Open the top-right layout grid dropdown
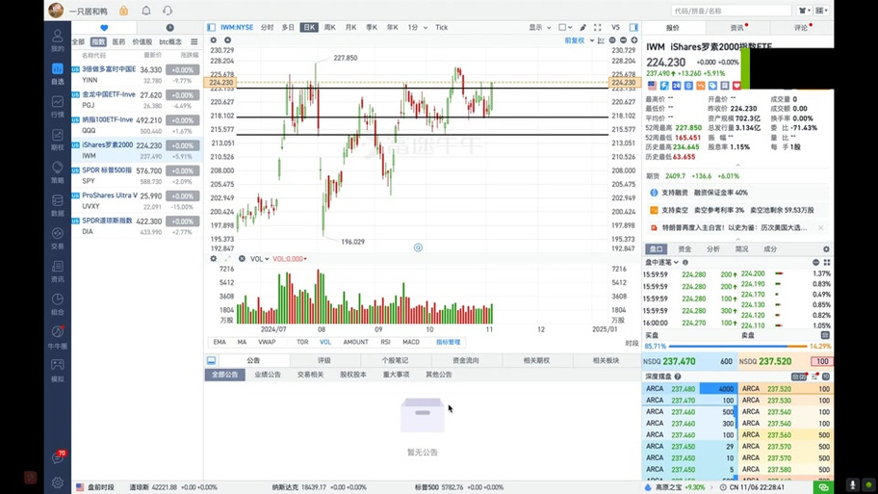 822,11
